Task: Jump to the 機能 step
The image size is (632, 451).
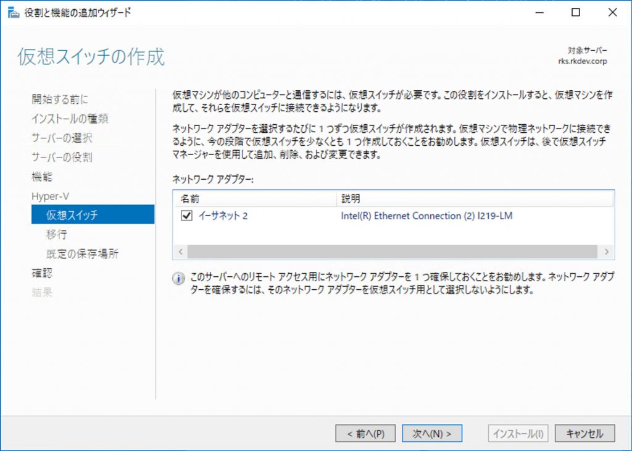Action: [42, 177]
